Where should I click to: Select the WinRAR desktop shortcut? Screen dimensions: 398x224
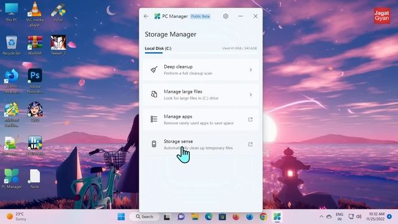tap(35, 45)
